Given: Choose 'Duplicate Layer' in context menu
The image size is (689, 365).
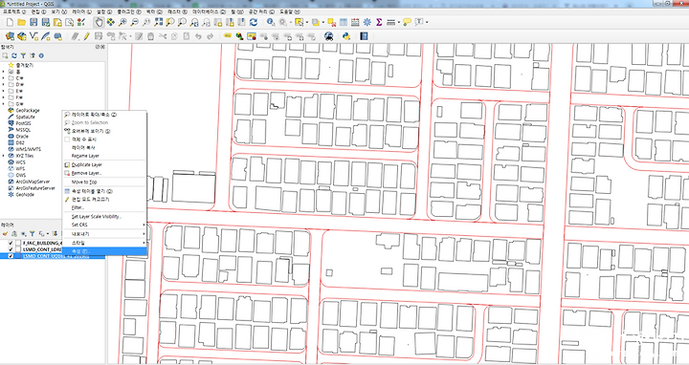Looking at the screenshot, I should pos(104,165).
